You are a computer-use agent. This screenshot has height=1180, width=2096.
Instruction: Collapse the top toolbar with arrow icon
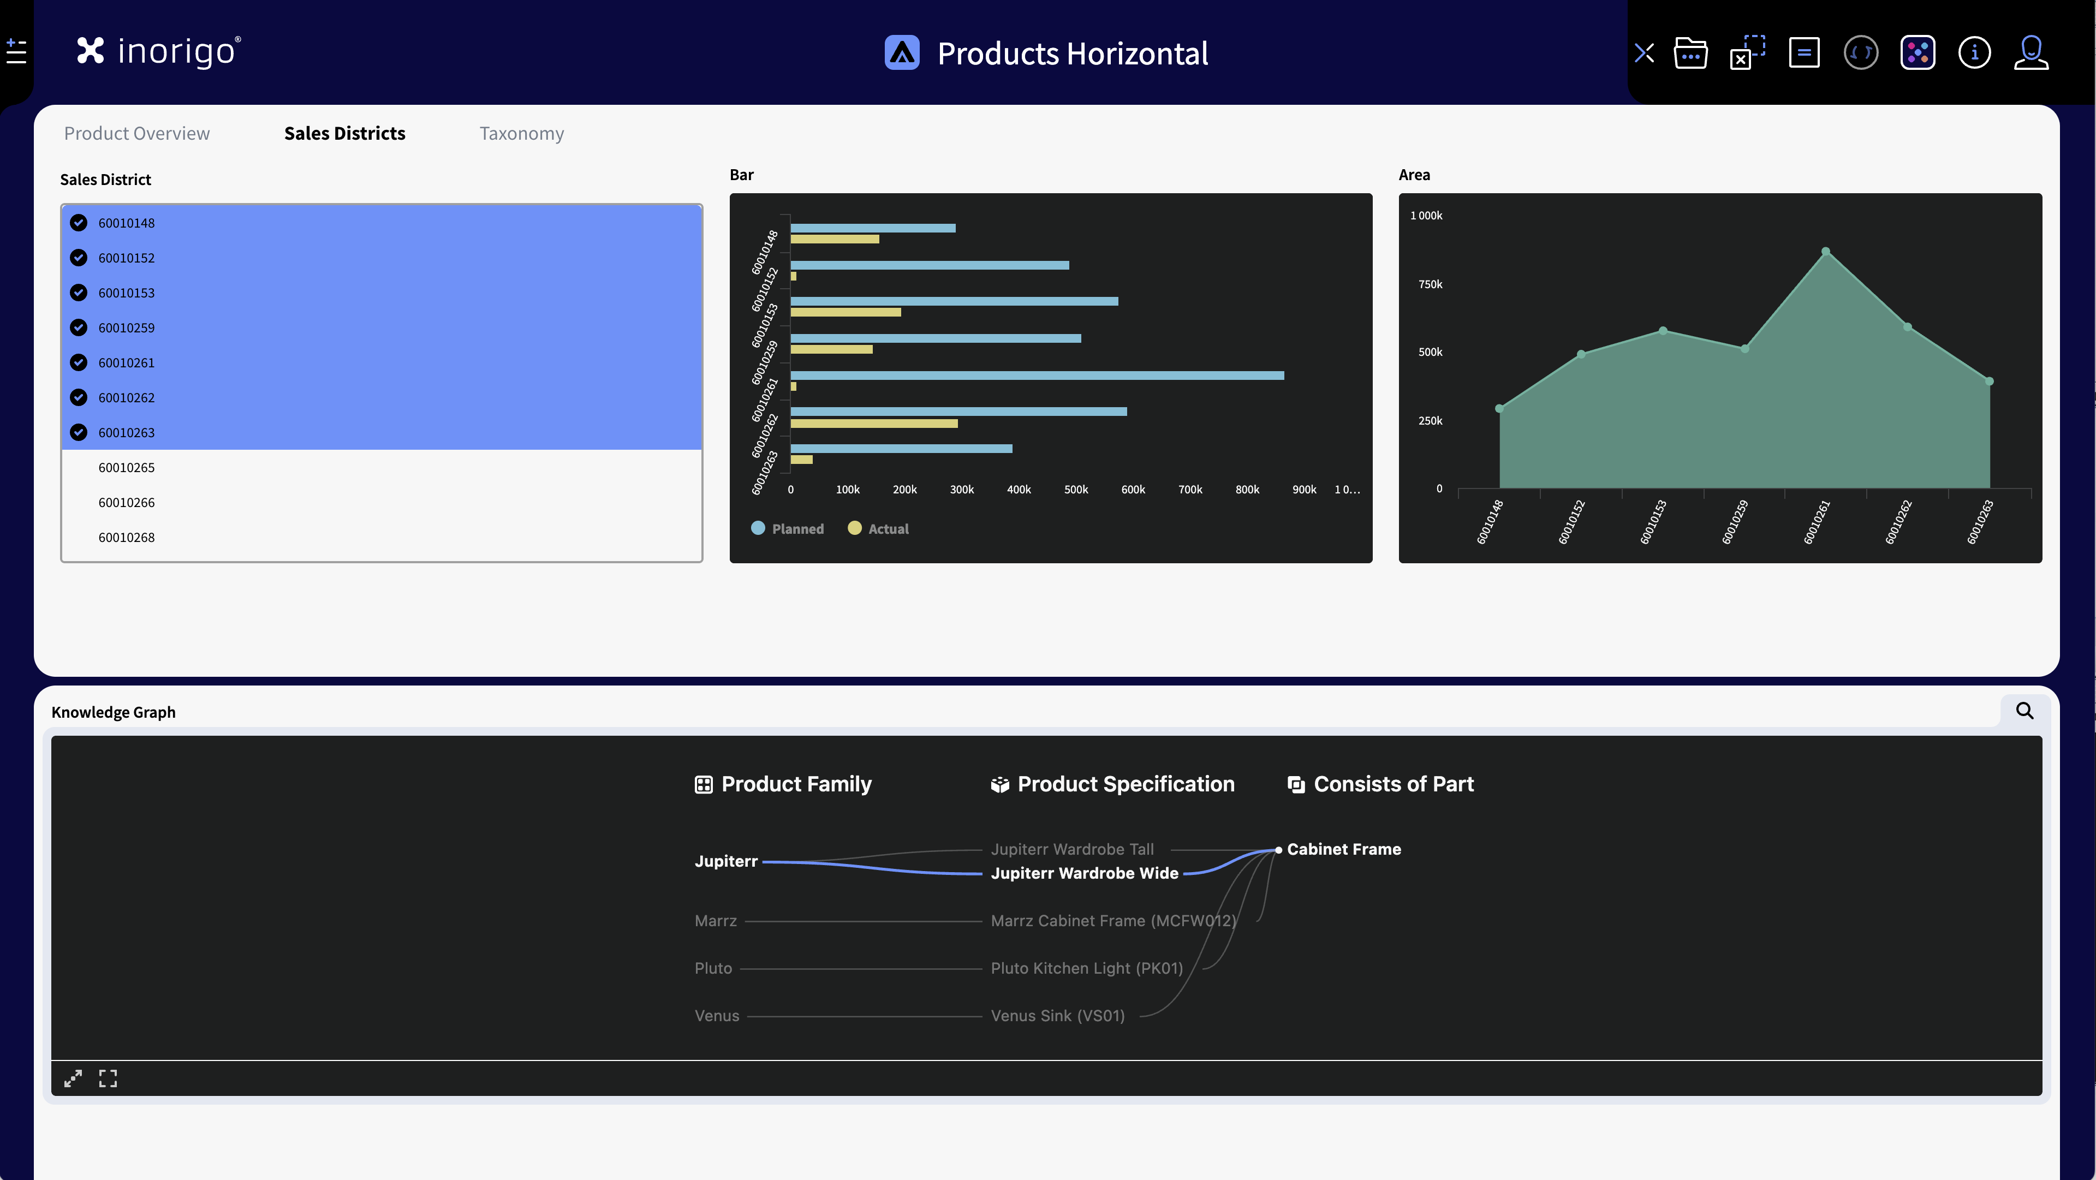[x=1644, y=53]
